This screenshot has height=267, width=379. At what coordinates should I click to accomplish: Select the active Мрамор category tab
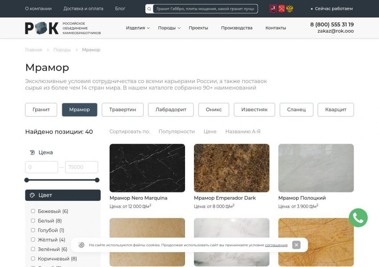pos(79,110)
